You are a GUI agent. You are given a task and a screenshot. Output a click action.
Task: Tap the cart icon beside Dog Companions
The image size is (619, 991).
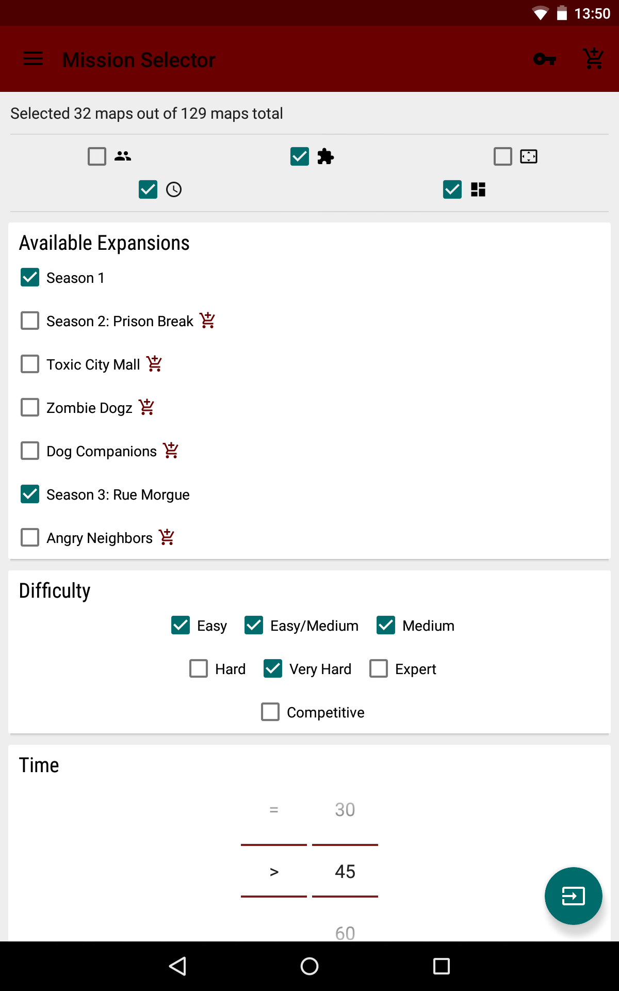coord(171,451)
